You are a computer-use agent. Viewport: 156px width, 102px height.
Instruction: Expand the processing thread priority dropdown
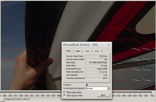pos(108,88)
